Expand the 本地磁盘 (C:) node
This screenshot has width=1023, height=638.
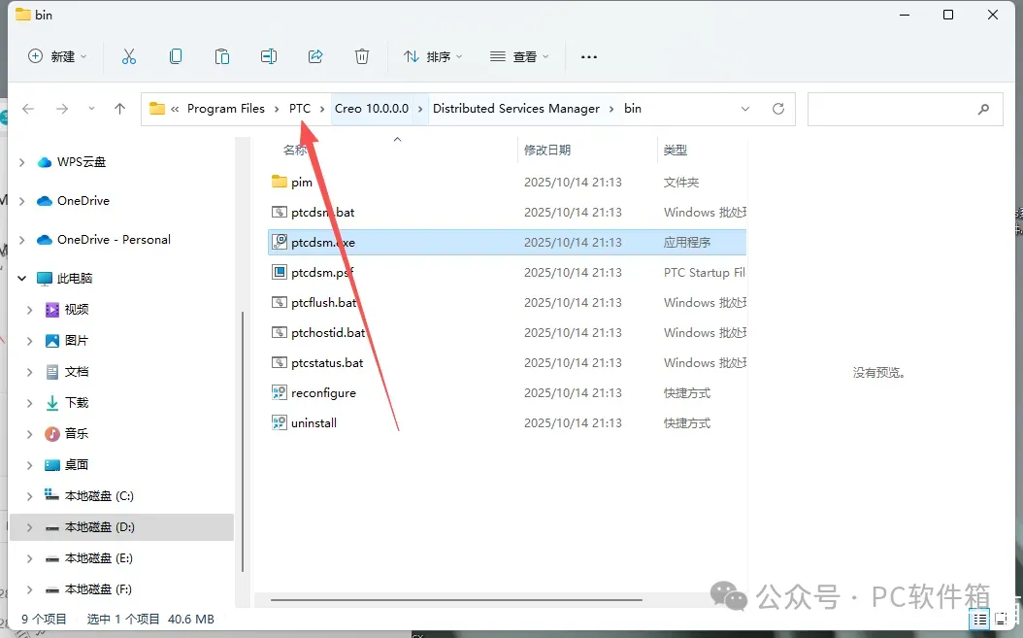[29, 496]
